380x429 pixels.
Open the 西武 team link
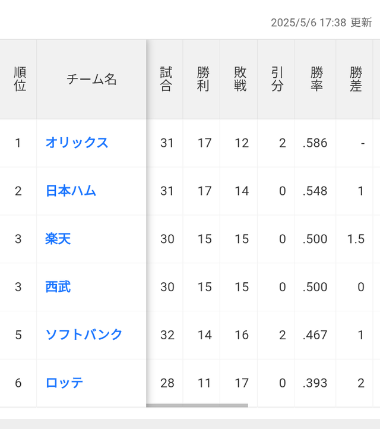58,287
